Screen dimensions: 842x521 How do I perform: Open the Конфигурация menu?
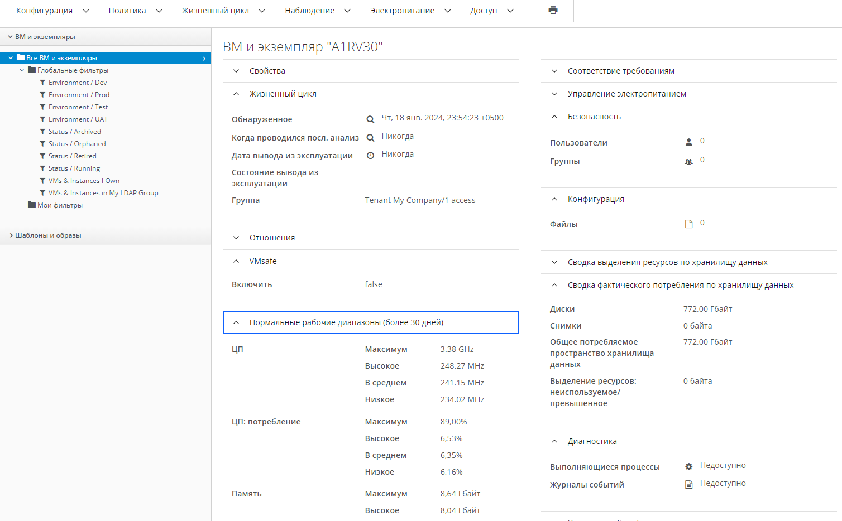pyautogui.click(x=52, y=11)
